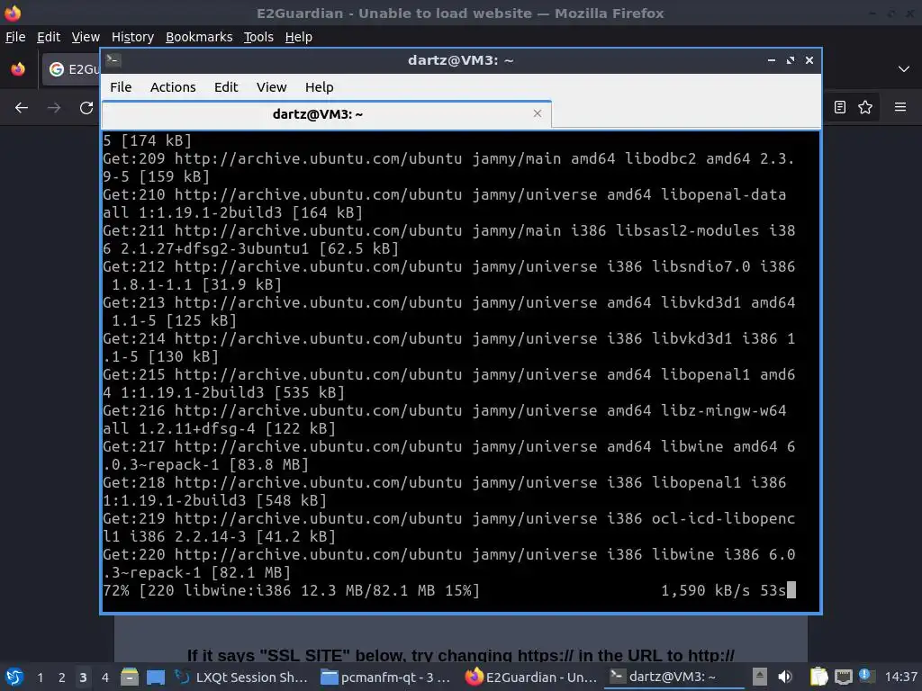The width and height of the screenshot is (922, 691).
Task: Select the dartz@VM3: ~ terminal tab
Action: tap(318, 114)
